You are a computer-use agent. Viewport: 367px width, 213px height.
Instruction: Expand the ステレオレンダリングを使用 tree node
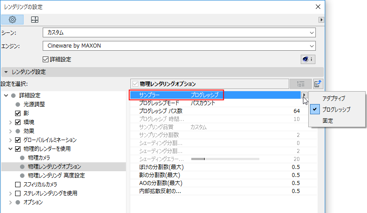(x=10, y=193)
